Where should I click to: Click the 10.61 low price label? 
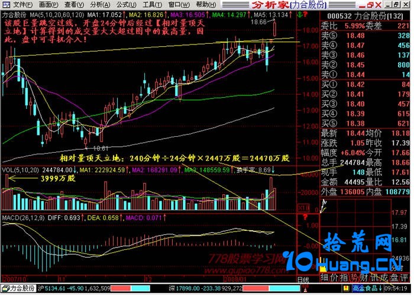(x=101, y=149)
